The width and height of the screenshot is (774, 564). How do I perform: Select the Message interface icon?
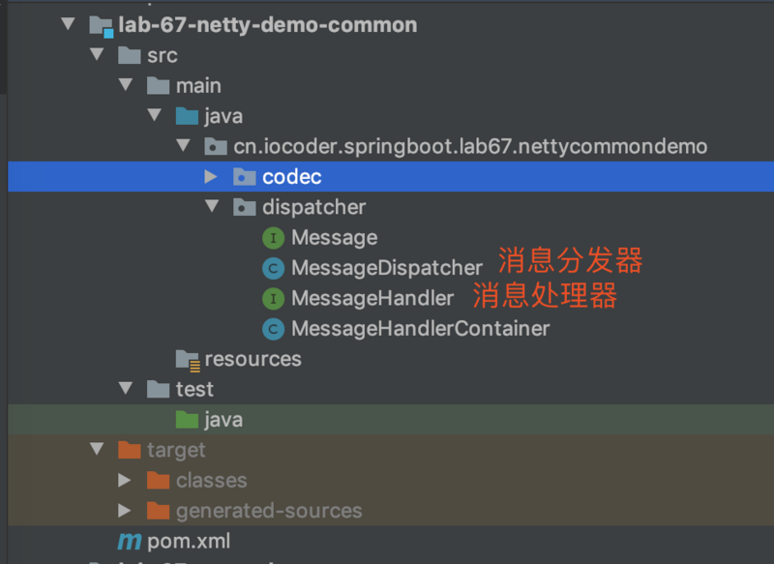point(272,237)
